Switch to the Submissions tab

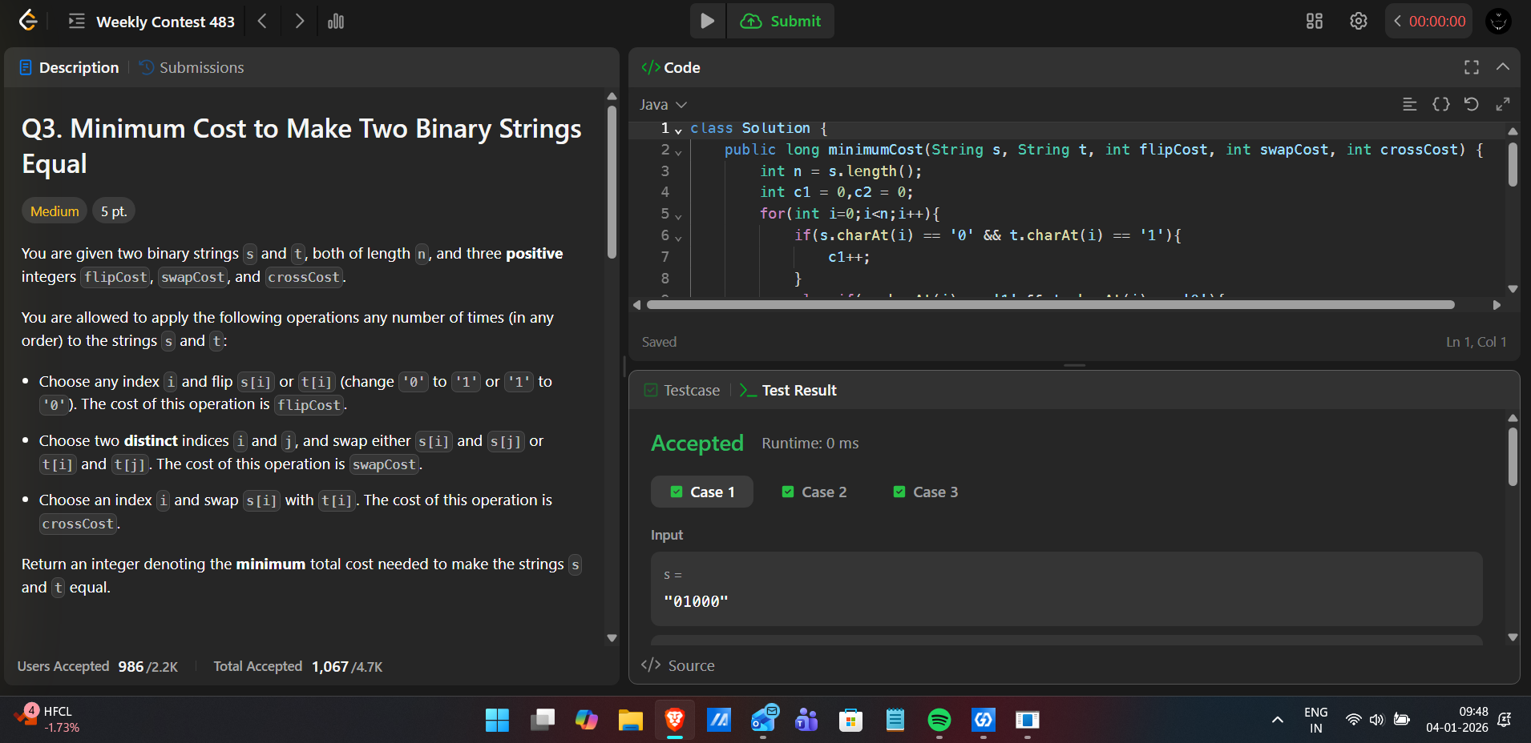coord(192,67)
